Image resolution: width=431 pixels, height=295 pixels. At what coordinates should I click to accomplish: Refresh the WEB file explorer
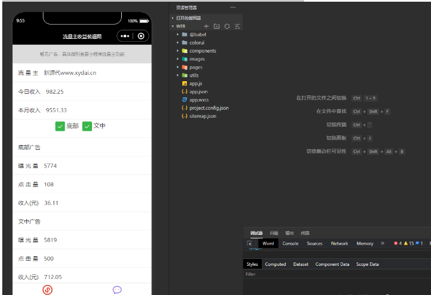pos(227,26)
